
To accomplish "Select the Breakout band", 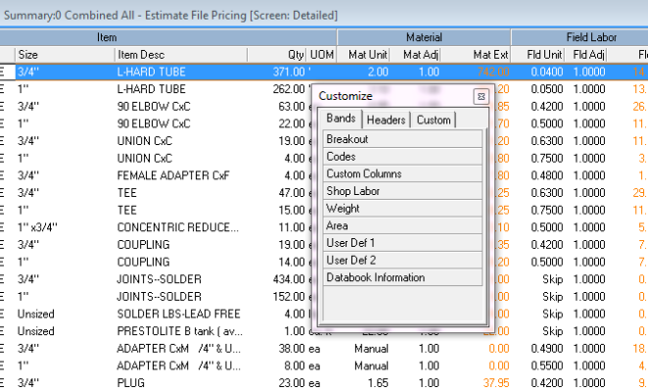I will coord(402,139).
